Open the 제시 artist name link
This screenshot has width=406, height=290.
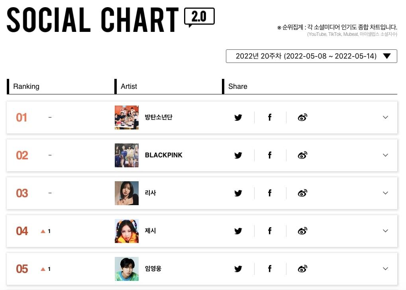tap(151, 231)
